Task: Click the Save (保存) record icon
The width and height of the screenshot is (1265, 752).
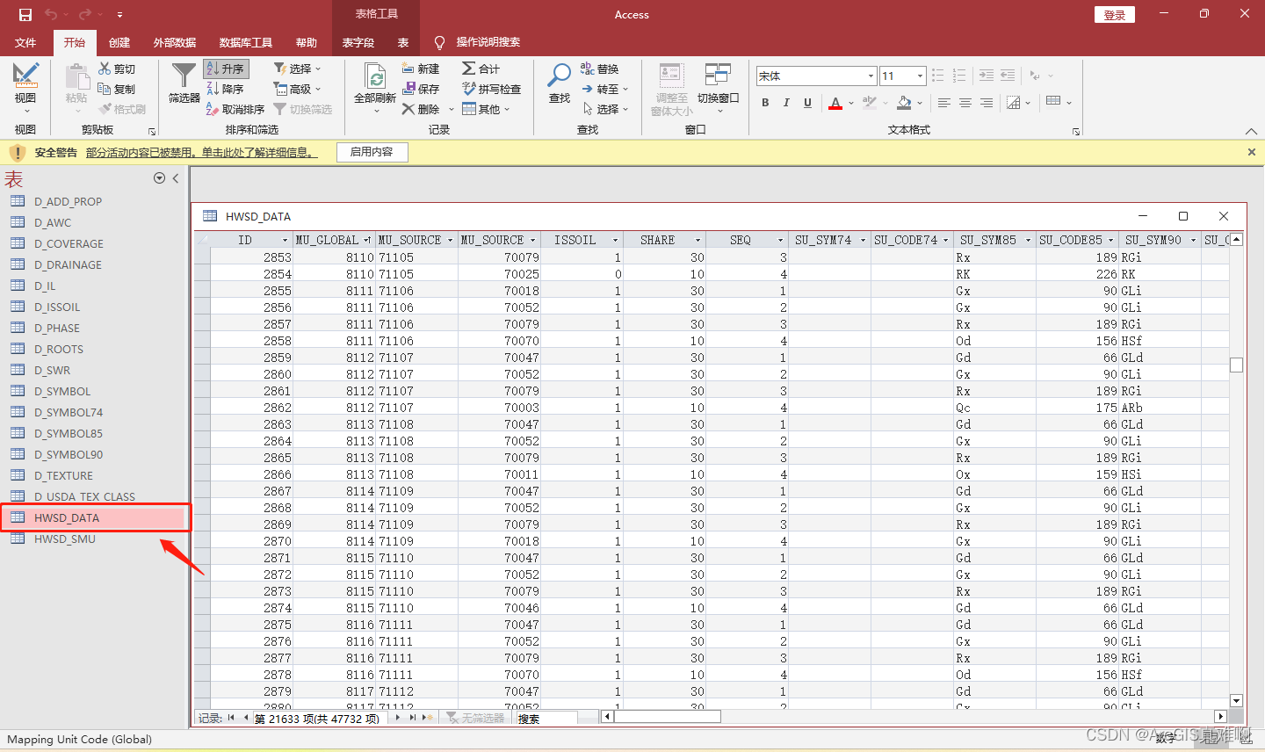Action: [x=409, y=89]
